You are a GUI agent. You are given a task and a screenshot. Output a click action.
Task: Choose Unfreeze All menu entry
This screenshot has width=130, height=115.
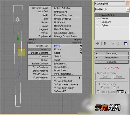67,12
